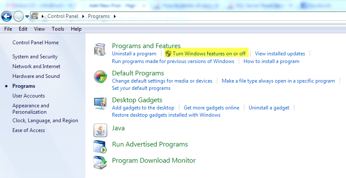Click Restore desktop gadgets installed with Windows
Viewport: 346px width, 178px height.
pos(166,115)
